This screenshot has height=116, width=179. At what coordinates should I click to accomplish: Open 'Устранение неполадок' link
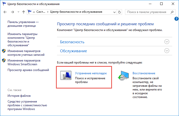coord(91,73)
